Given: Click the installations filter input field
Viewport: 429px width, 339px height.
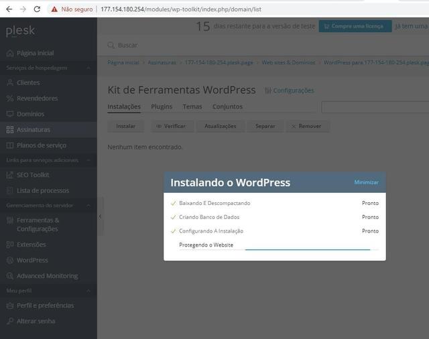Looking at the screenshot, I should tap(375, 107).
